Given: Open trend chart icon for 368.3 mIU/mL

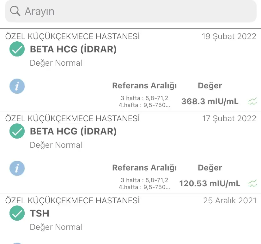Looking at the screenshot, I should pos(252,101).
